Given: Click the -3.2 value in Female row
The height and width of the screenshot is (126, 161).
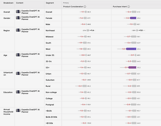Looking at the screenshot, I should coord(128,18).
